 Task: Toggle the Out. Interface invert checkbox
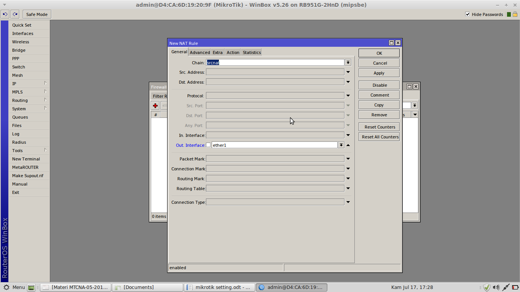point(208,145)
